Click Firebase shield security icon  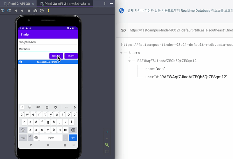coord(121,10)
